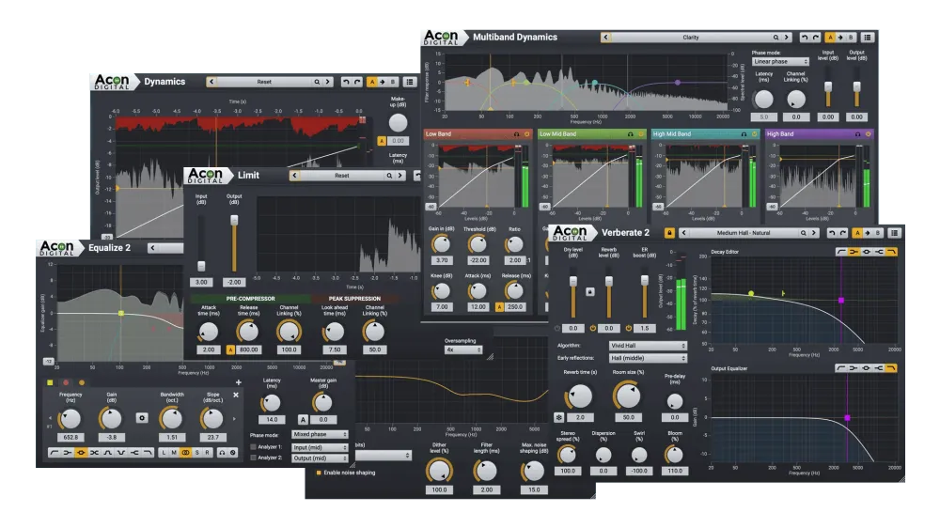Solo the Low Band via headphone icon
Image resolution: width=940 pixels, height=528 pixels.
tap(516, 134)
